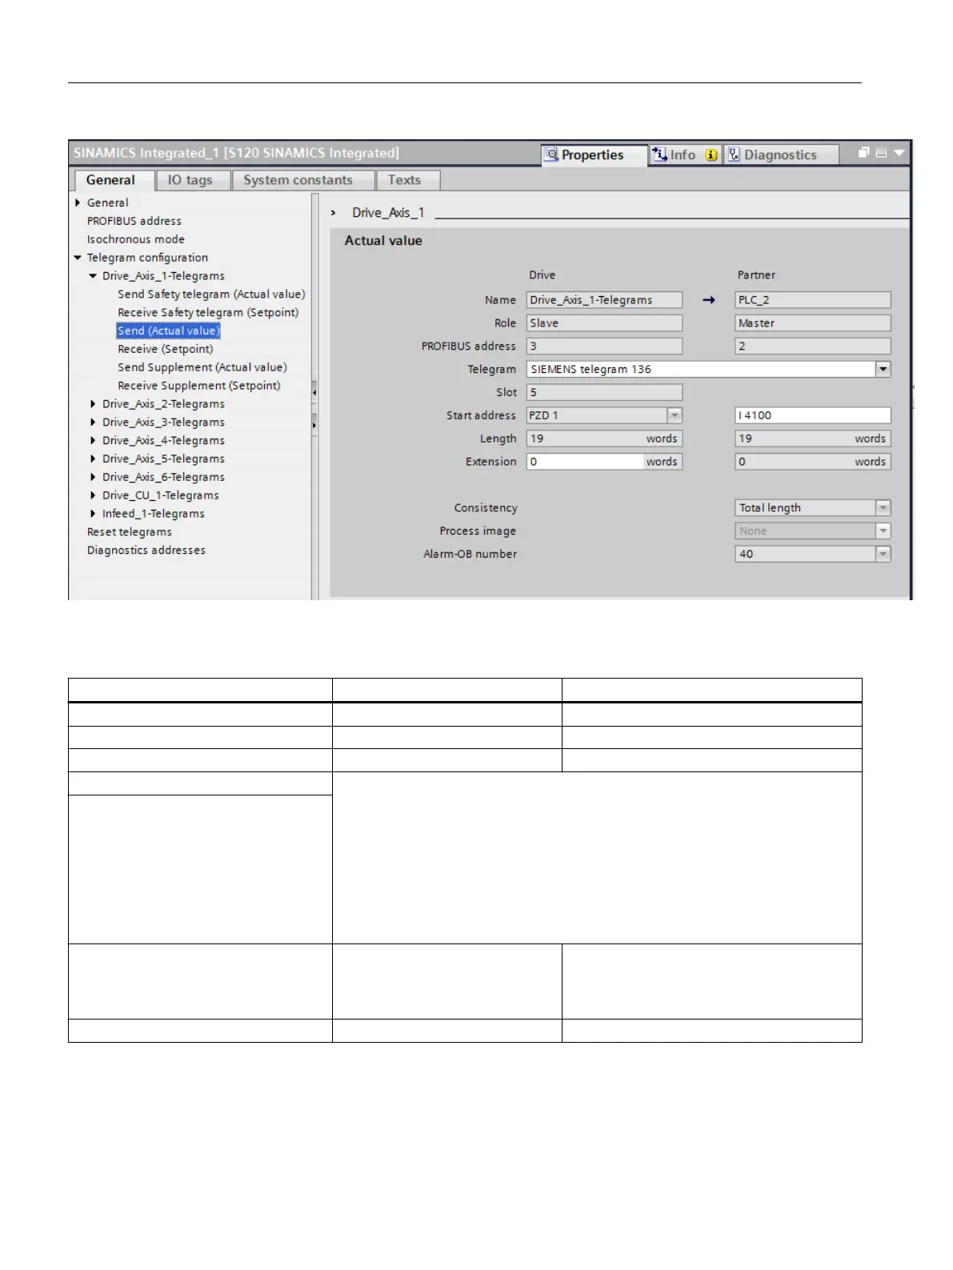Click the Slot field
The width and height of the screenshot is (953, 1270).
[604, 392]
